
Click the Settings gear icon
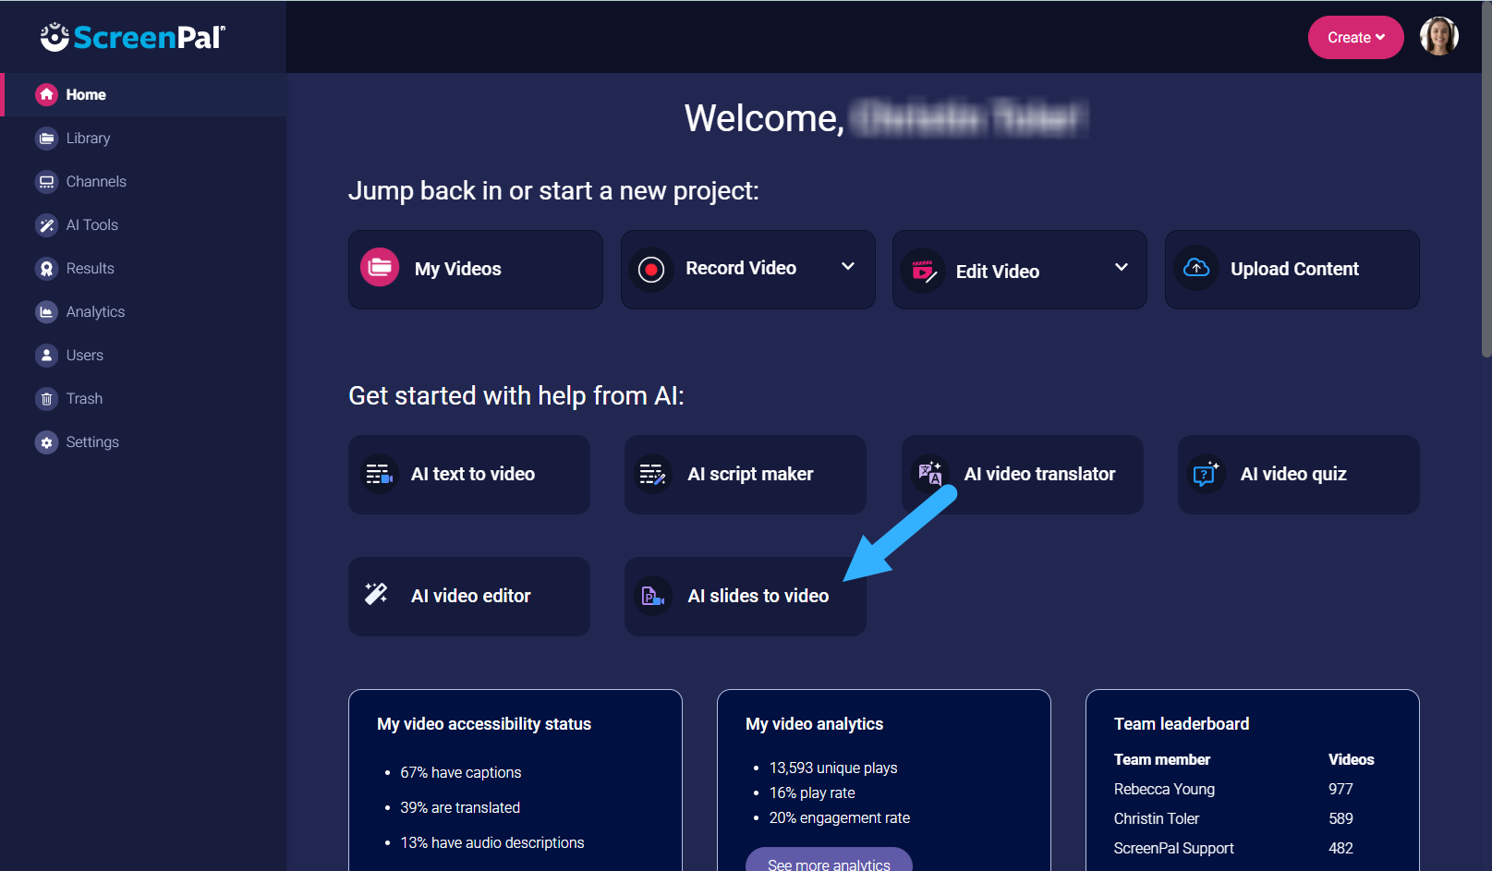coord(46,442)
